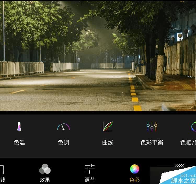The width and height of the screenshot is (196, 184).
Task: Click the 色彩平衡 label
Action: click(x=152, y=142)
